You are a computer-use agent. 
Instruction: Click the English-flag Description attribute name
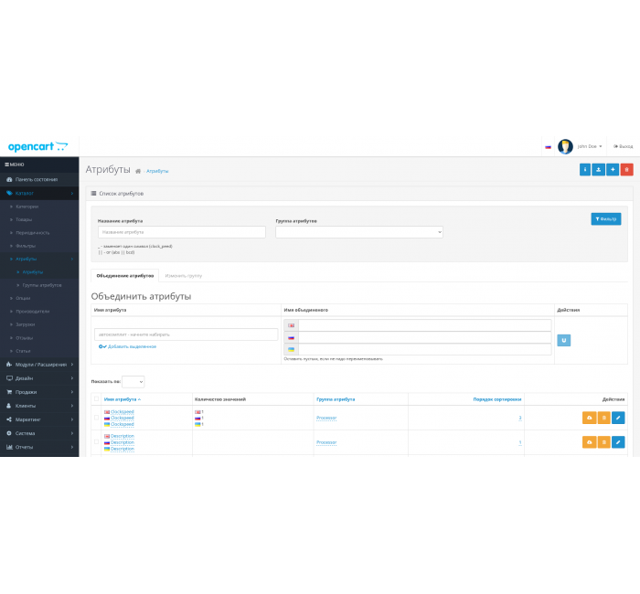[122, 436]
